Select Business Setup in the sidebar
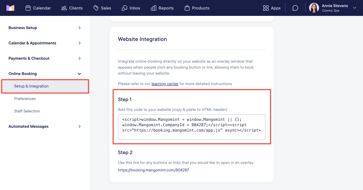This screenshot has width=363, height=190. click(23, 28)
